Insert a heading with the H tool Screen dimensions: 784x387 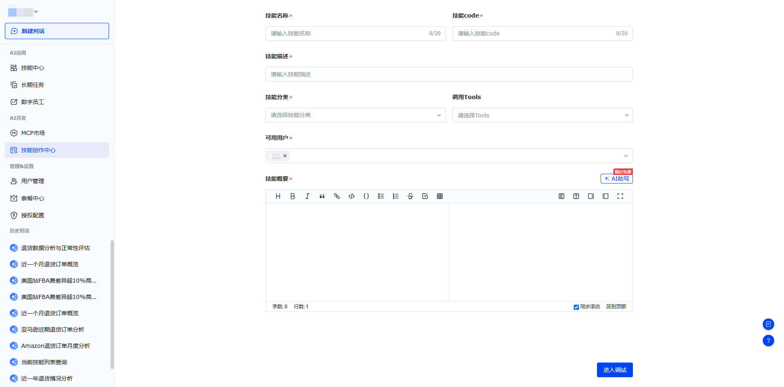click(x=278, y=196)
